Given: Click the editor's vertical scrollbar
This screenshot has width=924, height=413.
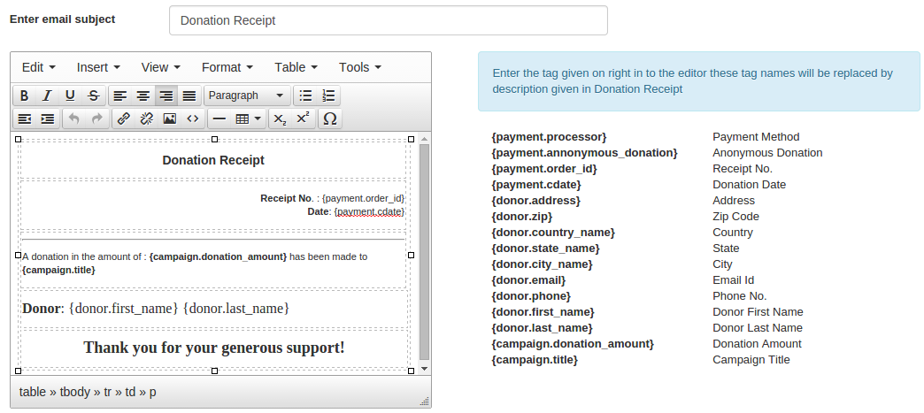Looking at the screenshot, I should (424, 252).
